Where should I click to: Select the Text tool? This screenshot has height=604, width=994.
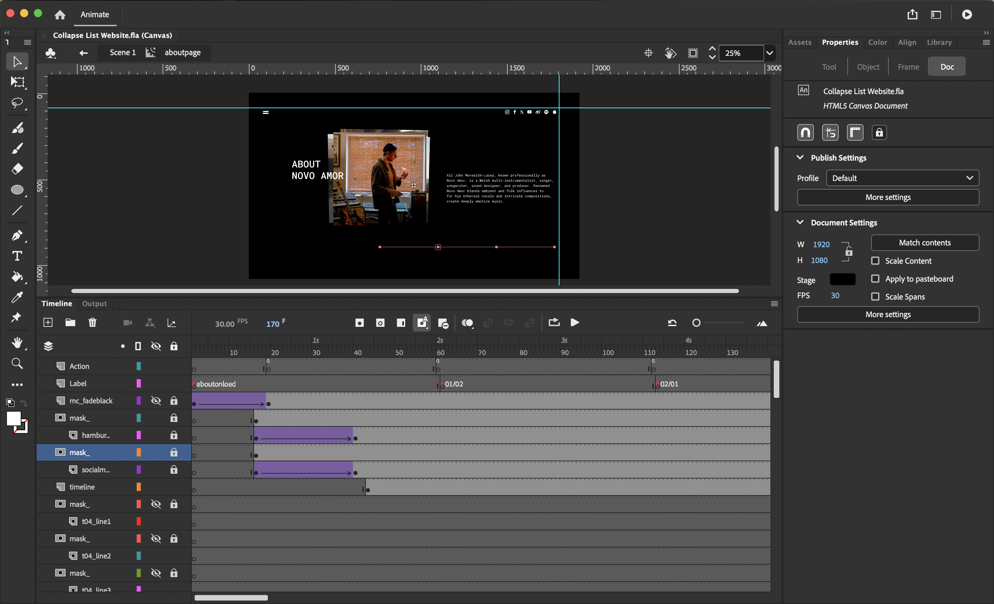[x=17, y=256]
